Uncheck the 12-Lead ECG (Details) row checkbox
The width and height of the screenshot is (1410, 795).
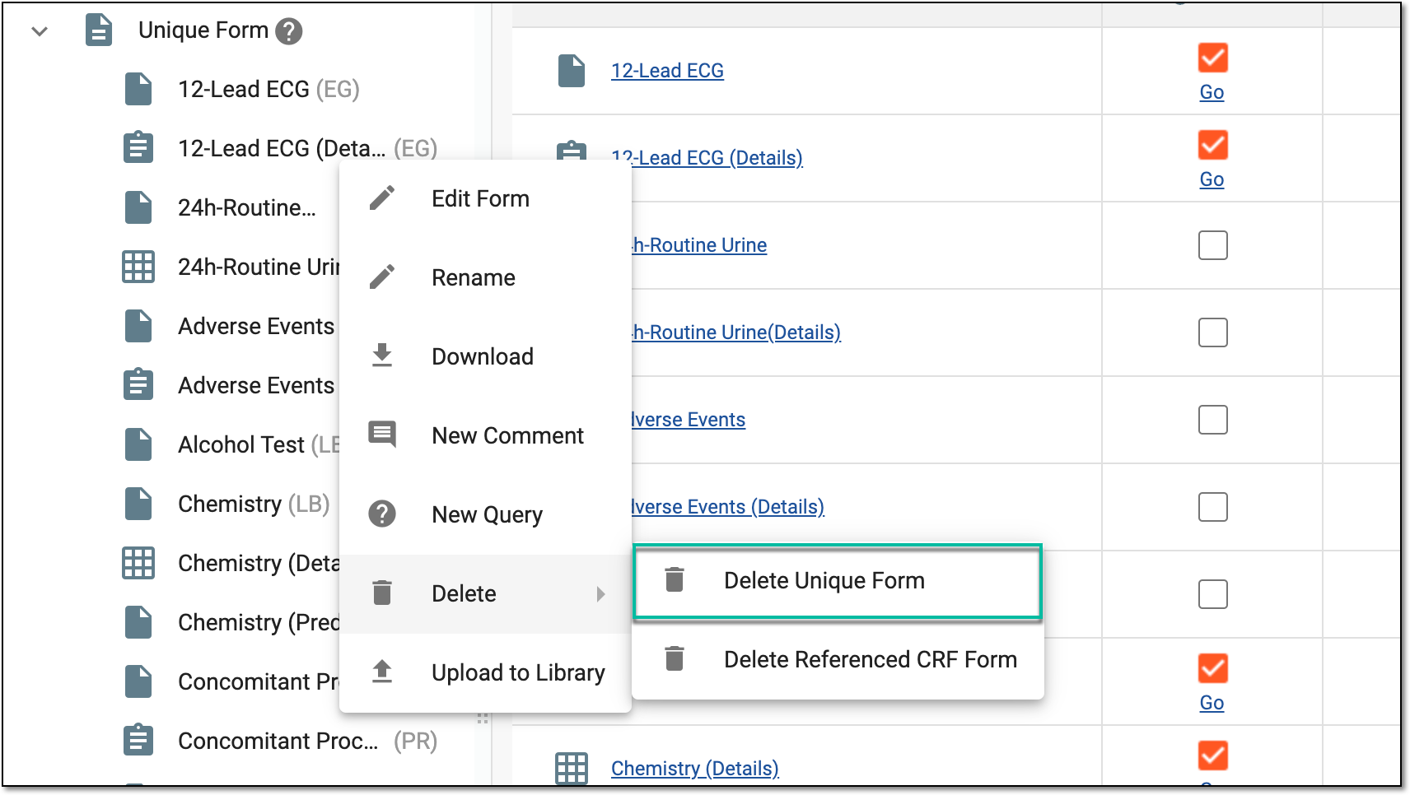pos(1212,145)
